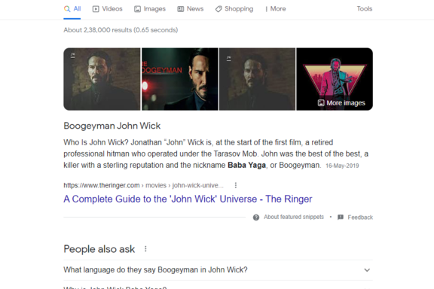Click the Feedback flag icon
Screen dimensions: 434x289
(x=341, y=218)
